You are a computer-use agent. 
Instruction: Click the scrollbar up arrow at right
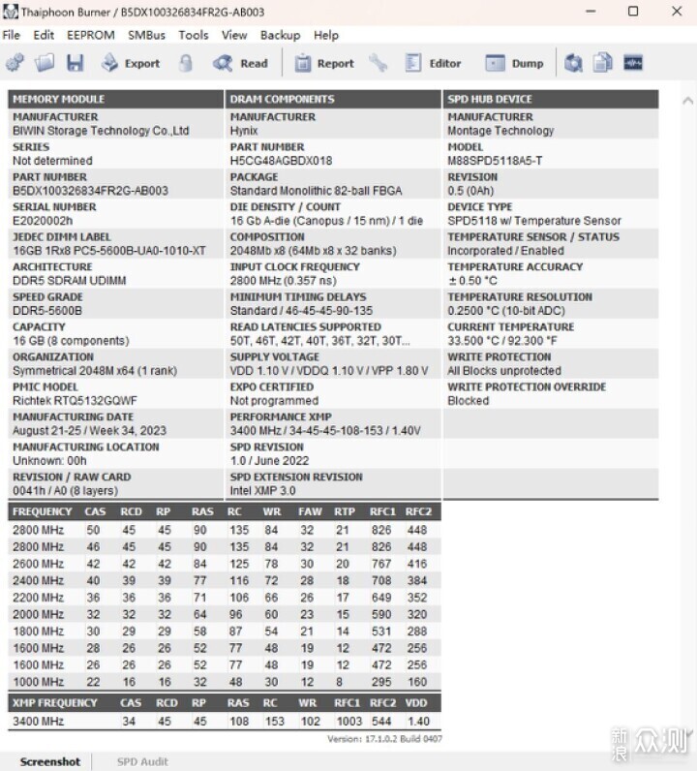click(687, 101)
